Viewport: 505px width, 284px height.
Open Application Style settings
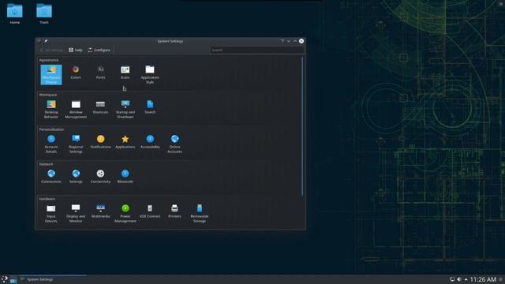coord(150,75)
